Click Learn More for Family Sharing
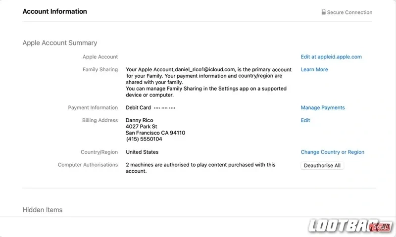Viewport: 396px width, 237px height. pos(314,69)
